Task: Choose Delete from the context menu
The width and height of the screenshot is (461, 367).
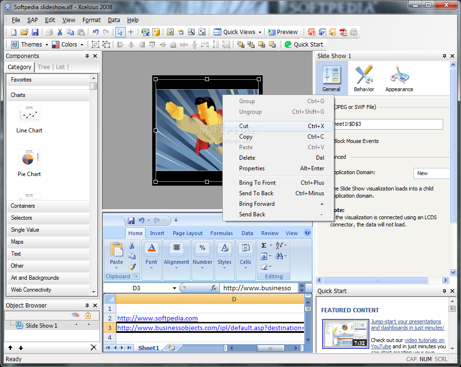Action: pos(278,158)
